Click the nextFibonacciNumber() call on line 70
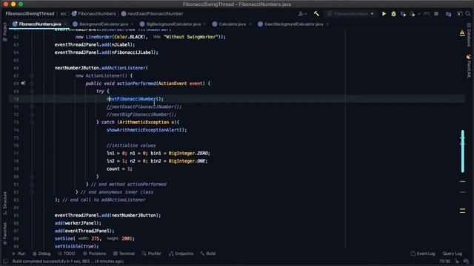 tap(135, 99)
